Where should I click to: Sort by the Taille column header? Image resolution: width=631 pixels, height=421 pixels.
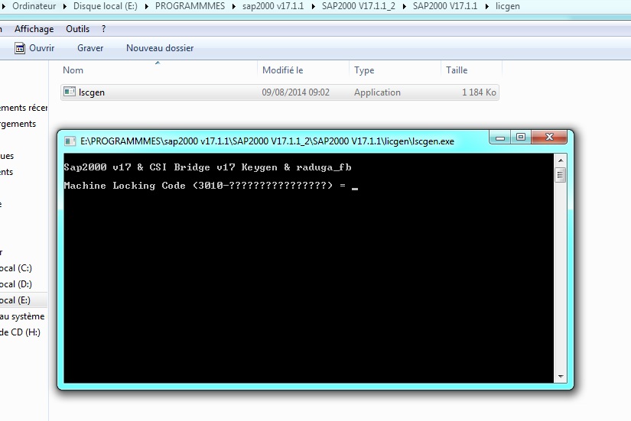pyautogui.click(x=457, y=70)
